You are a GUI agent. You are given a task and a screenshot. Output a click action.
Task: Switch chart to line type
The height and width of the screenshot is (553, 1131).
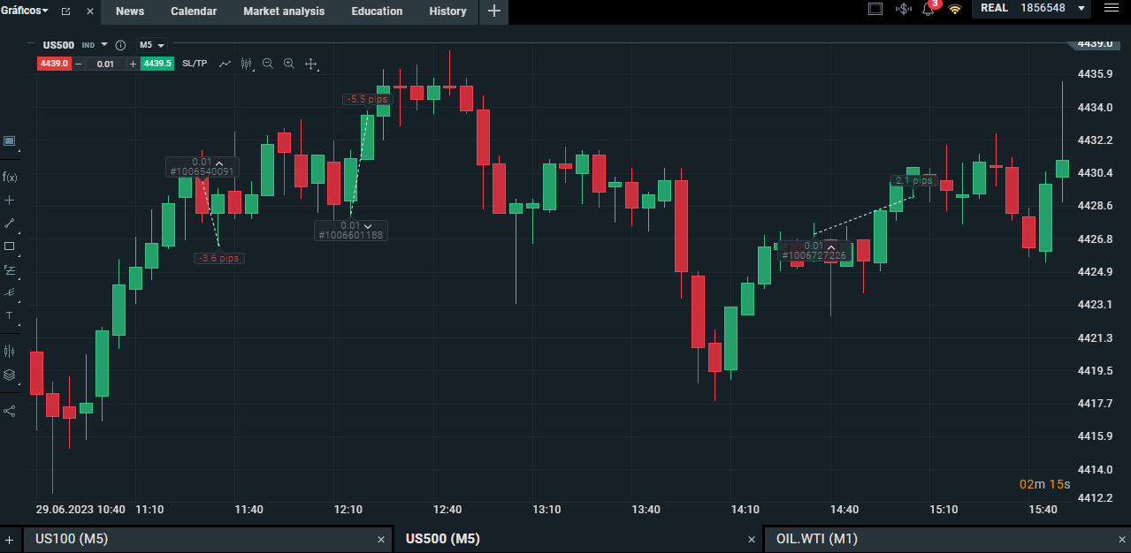(x=225, y=64)
